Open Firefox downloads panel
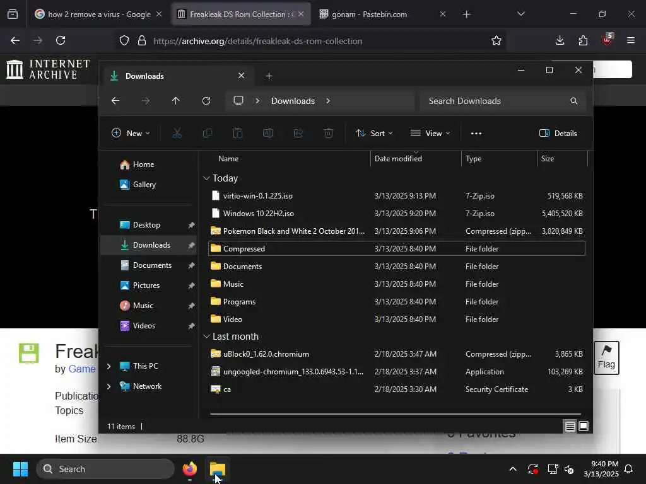Image resolution: width=646 pixels, height=484 pixels. [560, 40]
